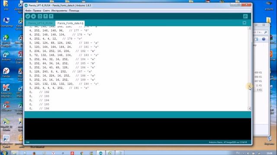Viewport: 277px width, 155px height.
Task: Open the Kaspersky Internet desktop shortcut
Action: click(6, 91)
